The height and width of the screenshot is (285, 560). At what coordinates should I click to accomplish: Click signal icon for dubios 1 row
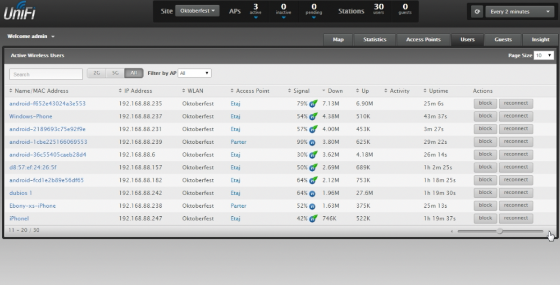tap(313, 193)
